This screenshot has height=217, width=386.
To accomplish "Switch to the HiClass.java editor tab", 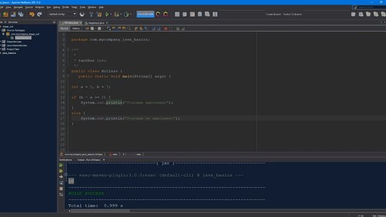I will [x=71, y=23].
